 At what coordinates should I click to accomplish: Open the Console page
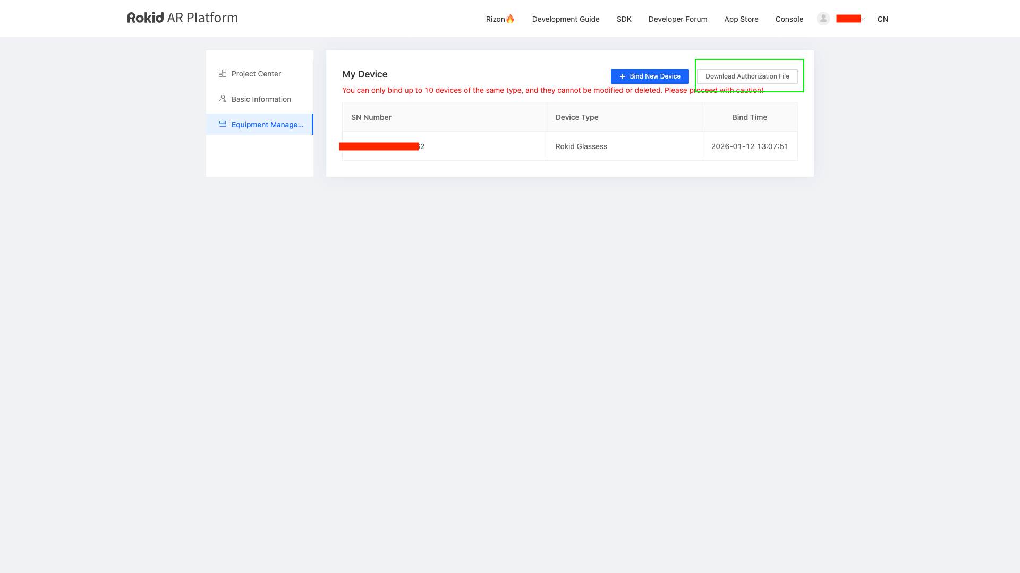789,19
